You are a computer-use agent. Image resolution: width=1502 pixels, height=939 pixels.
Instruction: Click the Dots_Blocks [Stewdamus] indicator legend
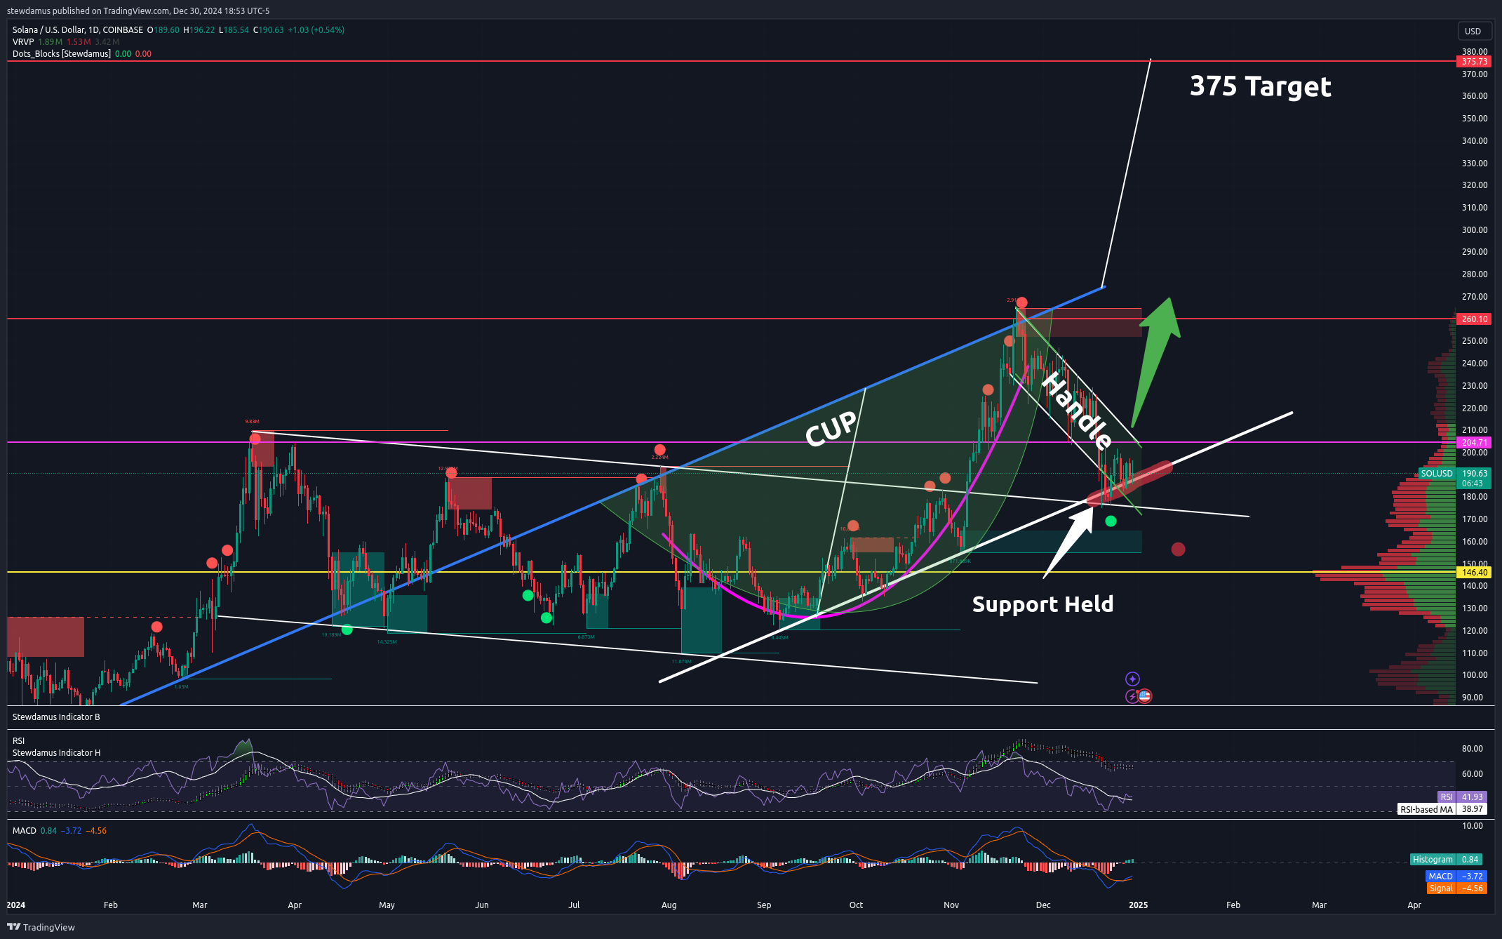tap(62, 54)
